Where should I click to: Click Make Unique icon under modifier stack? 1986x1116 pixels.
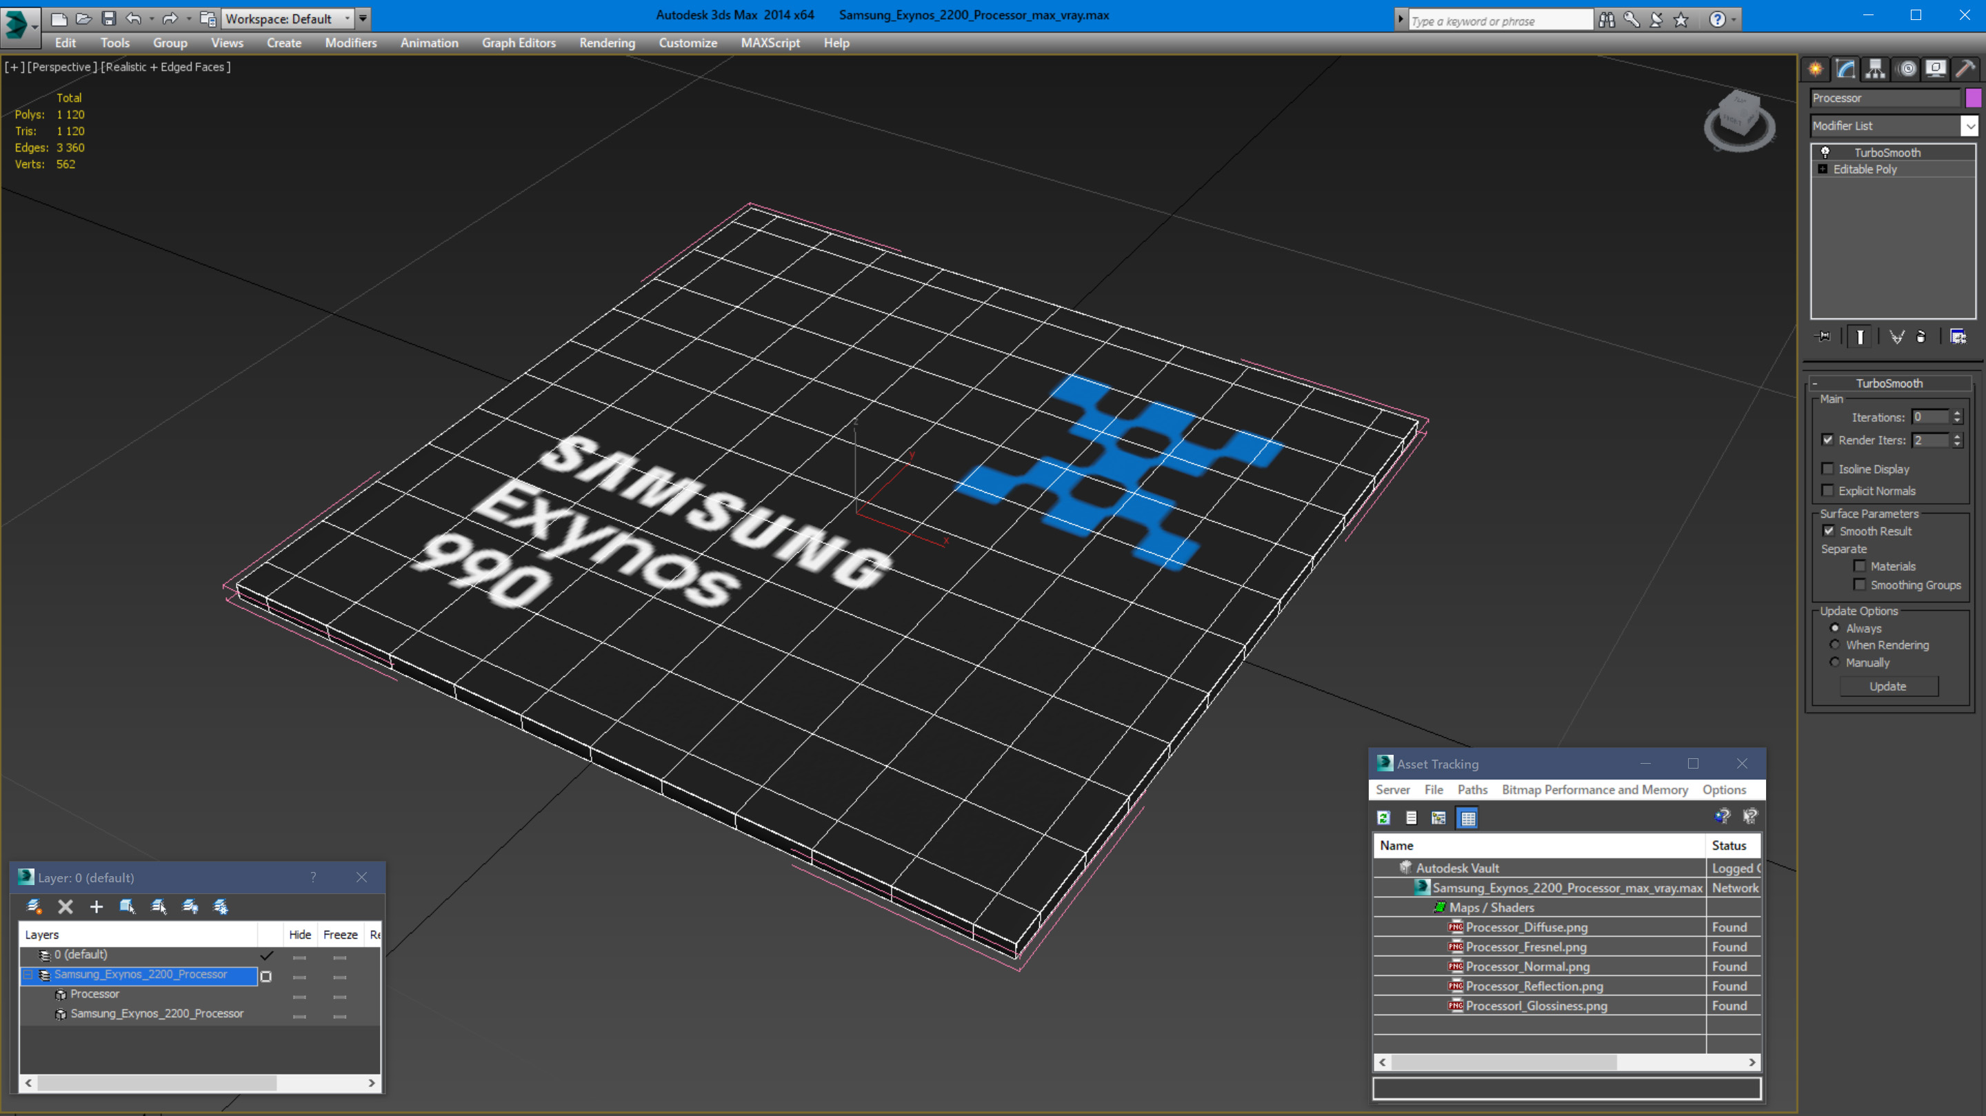[x=1896, y=337]
